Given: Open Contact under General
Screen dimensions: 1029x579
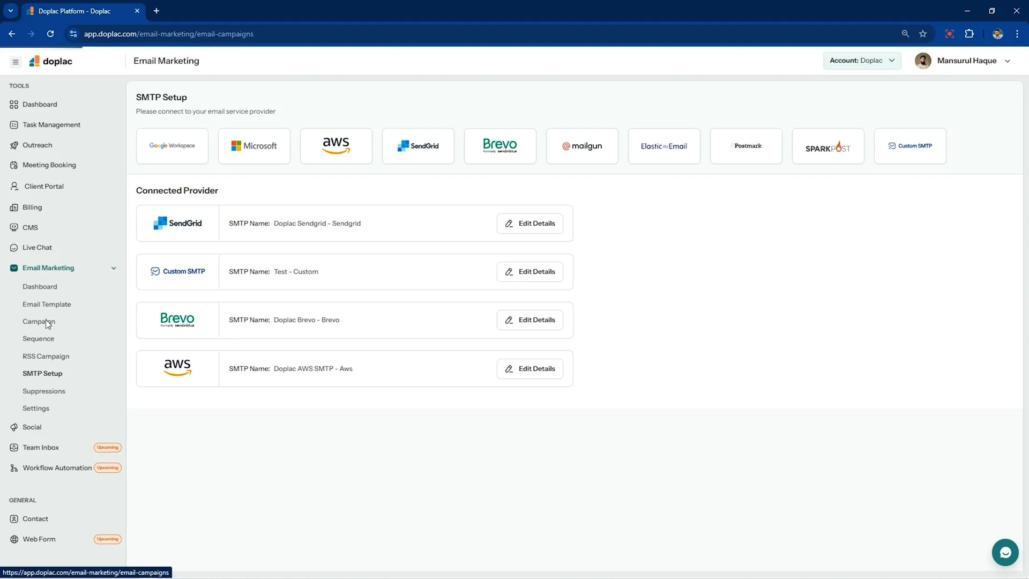Looking at the screenshot, I should click(x=35, y=519).
